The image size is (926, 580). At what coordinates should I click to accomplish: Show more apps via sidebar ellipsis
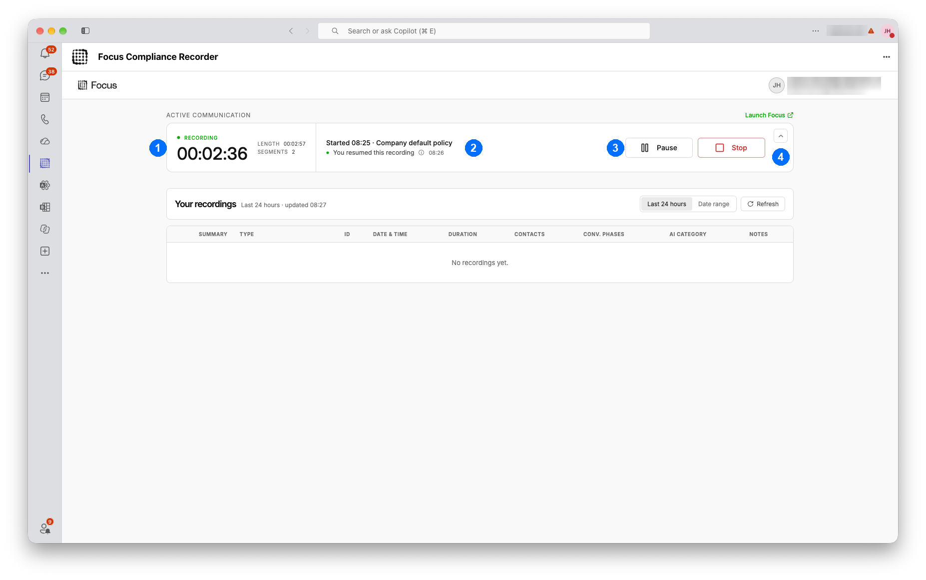click(45, 273)
